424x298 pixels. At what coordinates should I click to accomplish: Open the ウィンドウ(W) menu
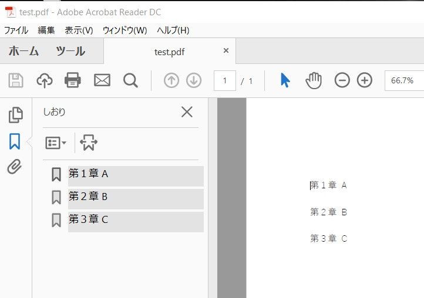tap(124, 30)
